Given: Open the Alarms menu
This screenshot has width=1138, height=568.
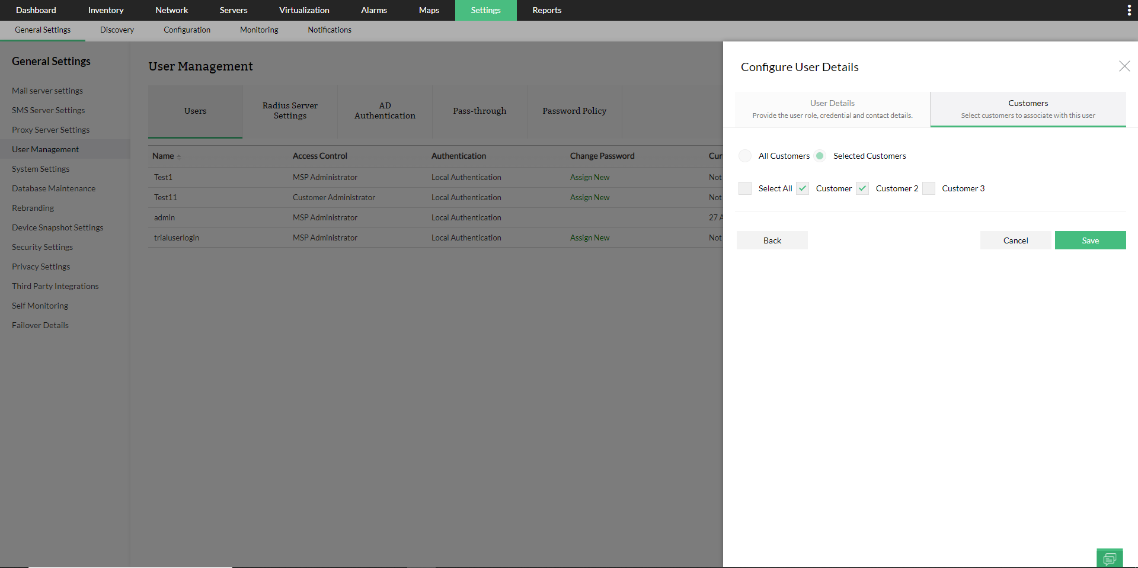Looking at the screenshot, I should click(374, 10).
